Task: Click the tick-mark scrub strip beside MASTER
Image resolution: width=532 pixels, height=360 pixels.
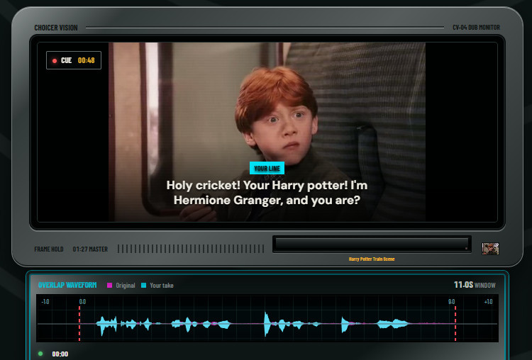Action: (191, 249)
